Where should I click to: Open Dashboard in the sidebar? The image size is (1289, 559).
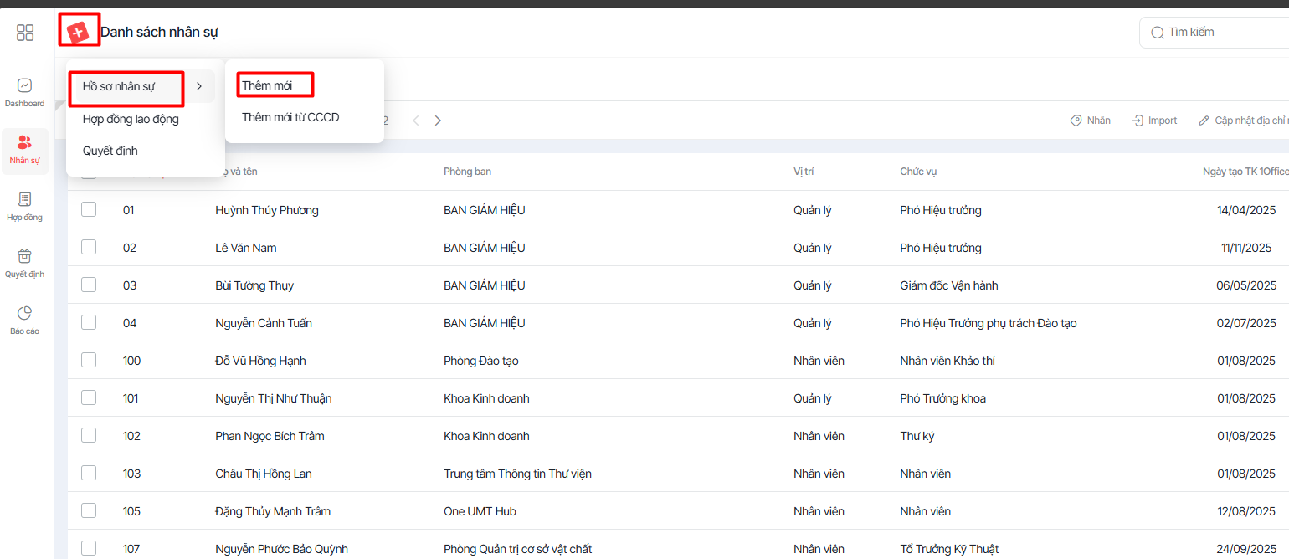25,92
